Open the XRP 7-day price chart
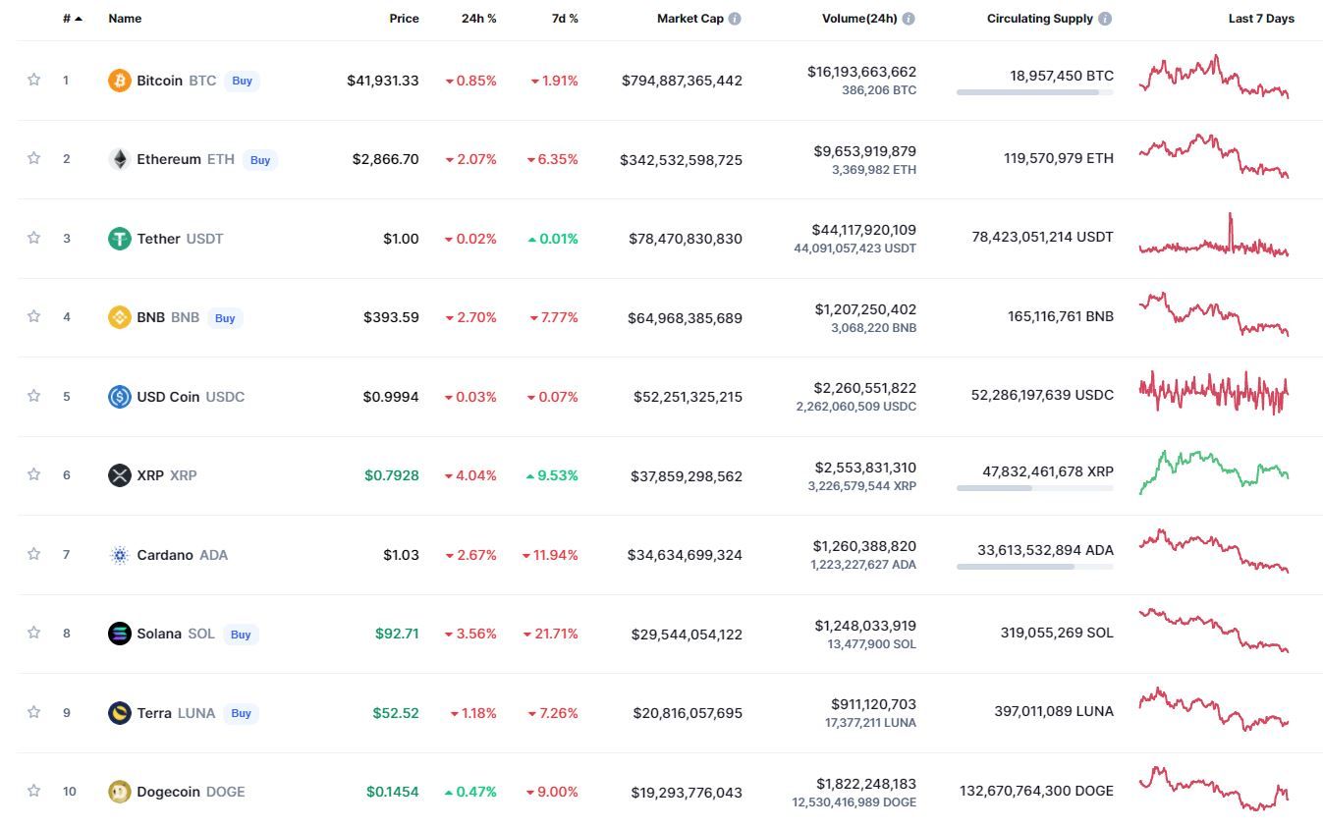This screenshot has width=1323, height=829. pos(1213,470)
